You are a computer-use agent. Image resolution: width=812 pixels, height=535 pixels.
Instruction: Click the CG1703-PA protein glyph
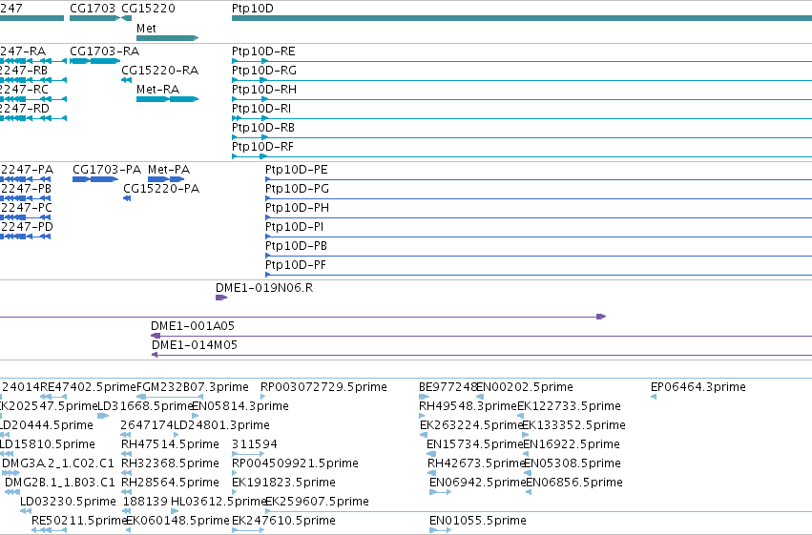(95, 179)
